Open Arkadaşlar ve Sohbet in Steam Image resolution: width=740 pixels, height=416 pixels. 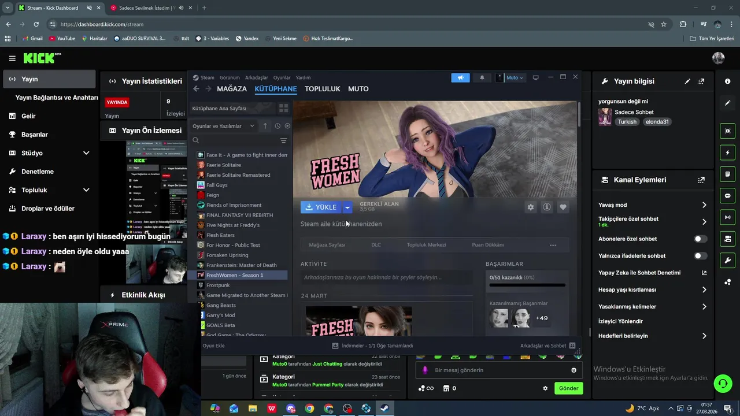547,346
